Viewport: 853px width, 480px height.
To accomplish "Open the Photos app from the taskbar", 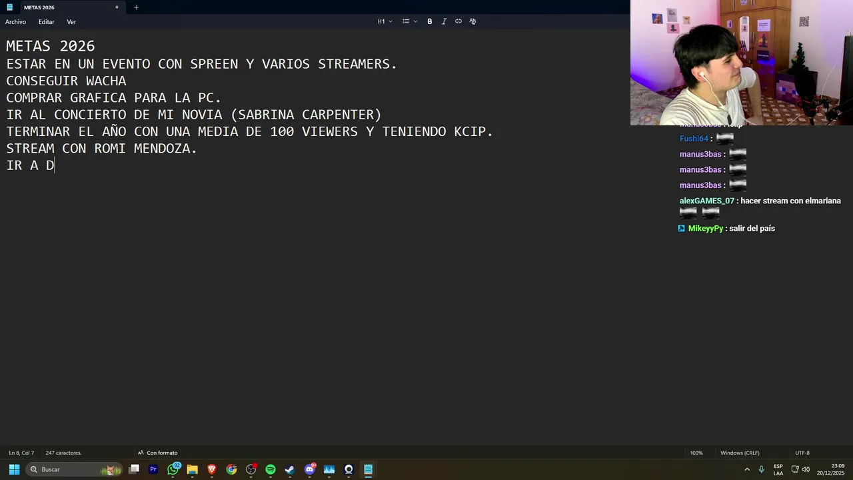I will pos(329,469).
